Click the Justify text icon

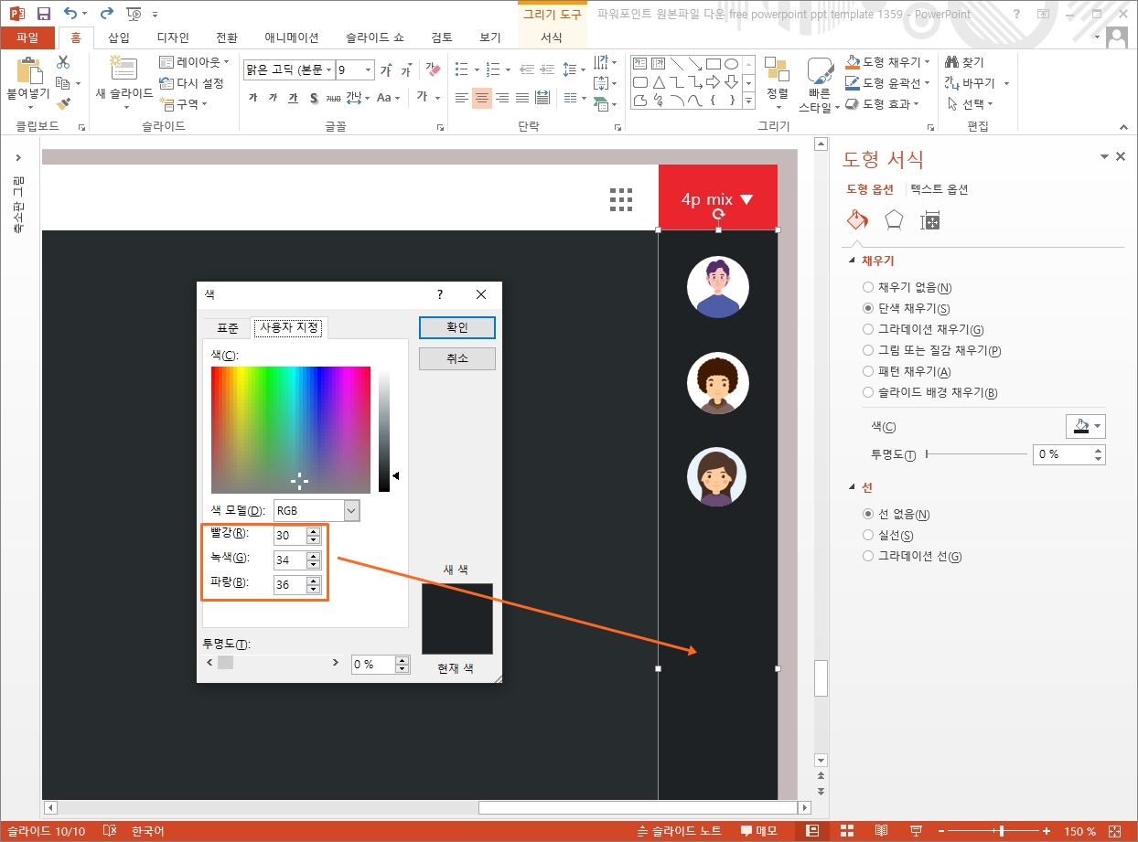coord(522,98)
